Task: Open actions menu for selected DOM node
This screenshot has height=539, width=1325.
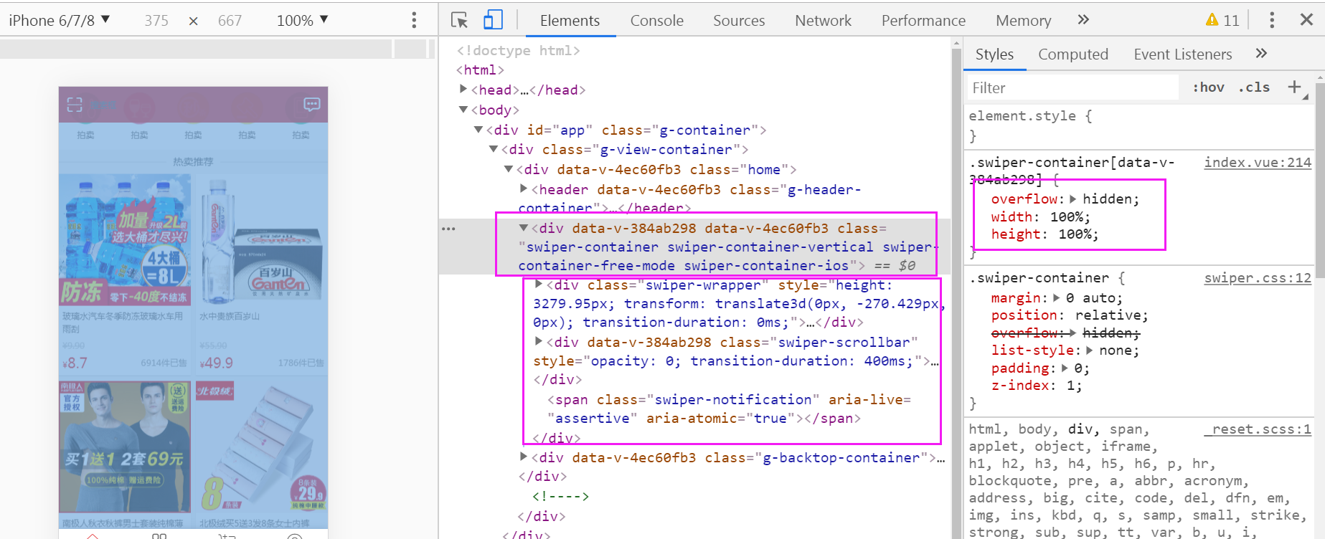Action: click(448, 229)
